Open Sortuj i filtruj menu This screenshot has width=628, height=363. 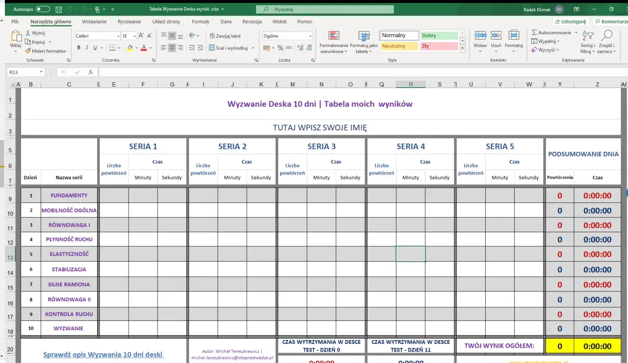(587, 42)
